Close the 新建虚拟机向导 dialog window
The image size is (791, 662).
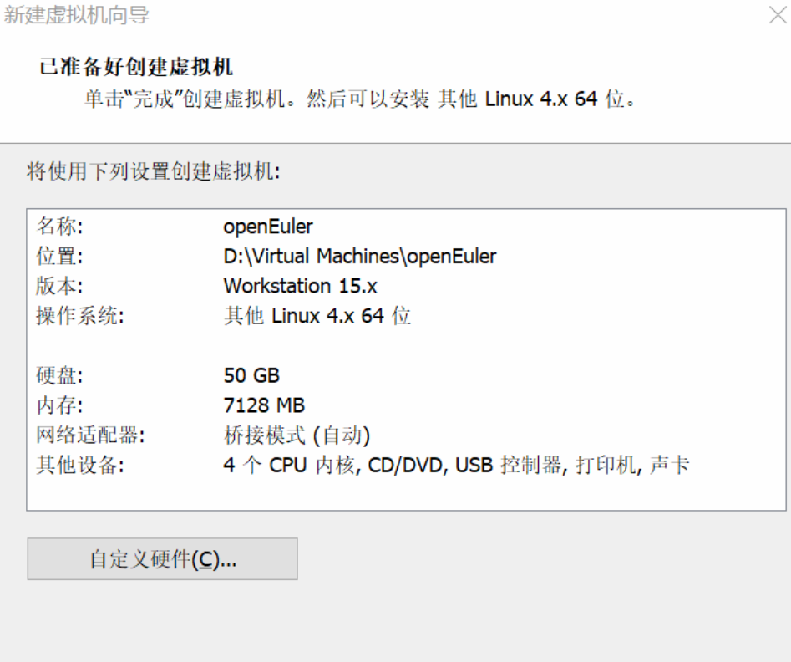point(777,15)
